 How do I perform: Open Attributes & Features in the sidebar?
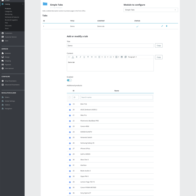click(x=12, y=17)
